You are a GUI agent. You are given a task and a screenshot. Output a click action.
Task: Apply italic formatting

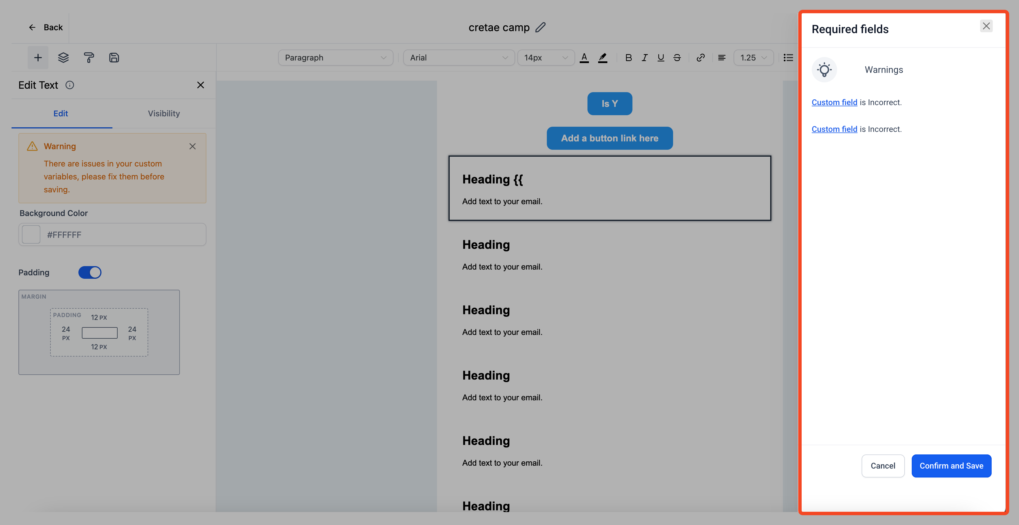[644, 58]
